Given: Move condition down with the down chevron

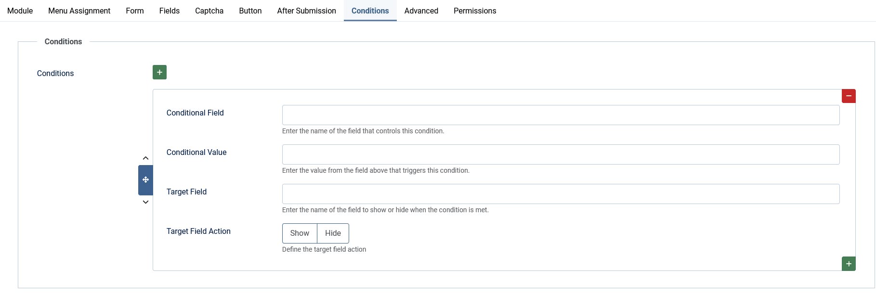Looking at the screenshot, I should click(x=145, y=202).
